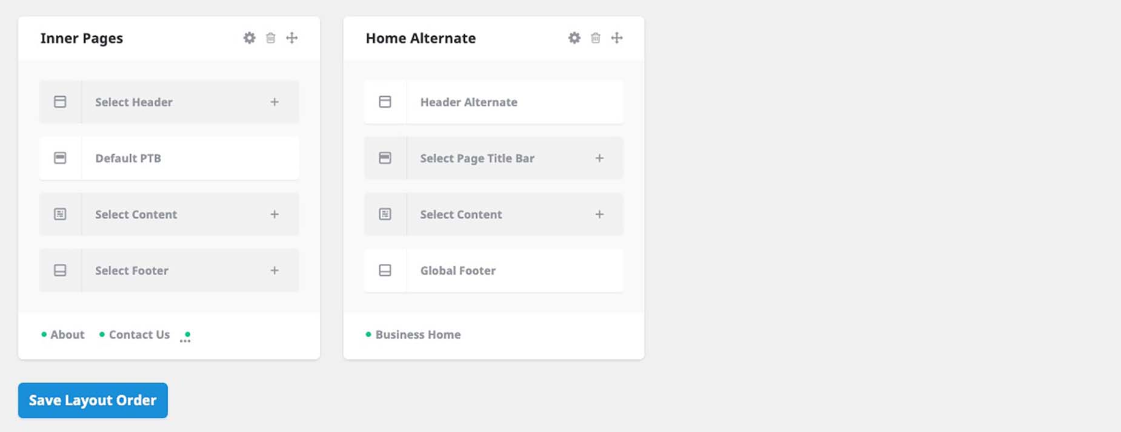This screenshot has width=1121, height=432.
Task: Click page title bar icon beside Default PTB
Action: (x=60, y=158)
